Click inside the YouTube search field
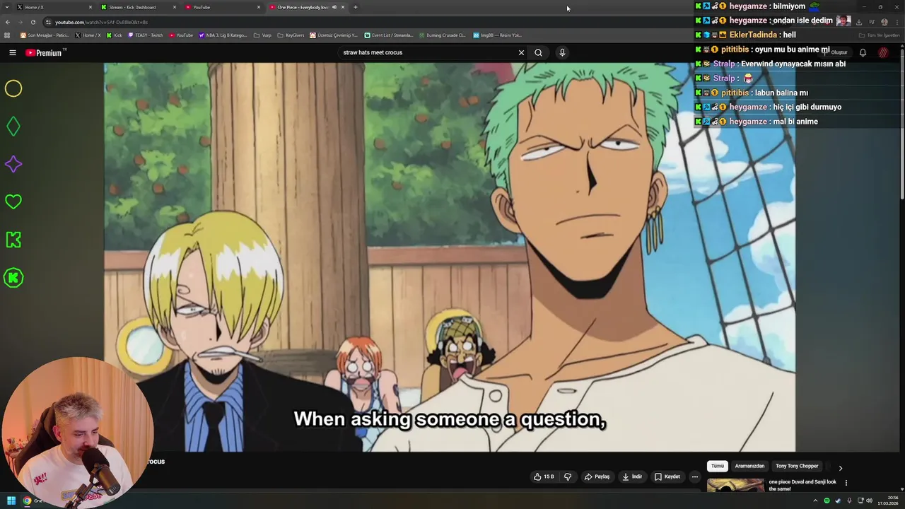 tap(428, 52)
